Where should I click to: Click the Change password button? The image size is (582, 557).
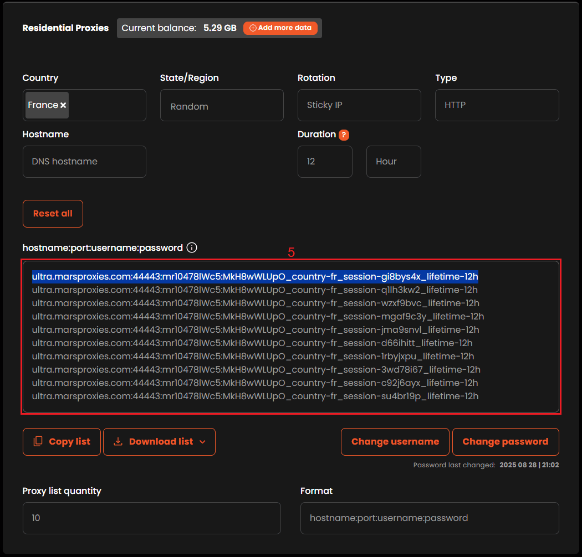[x=506, y=442]
